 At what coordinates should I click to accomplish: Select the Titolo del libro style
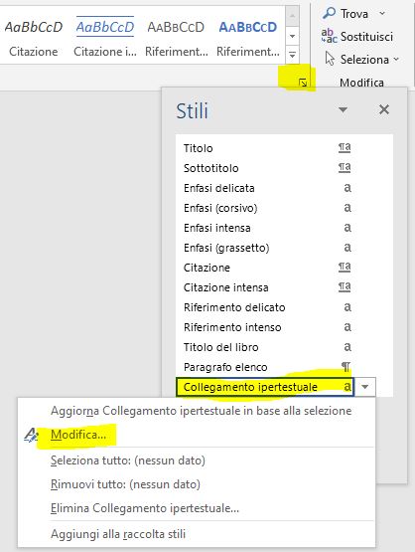coord(267,347)
